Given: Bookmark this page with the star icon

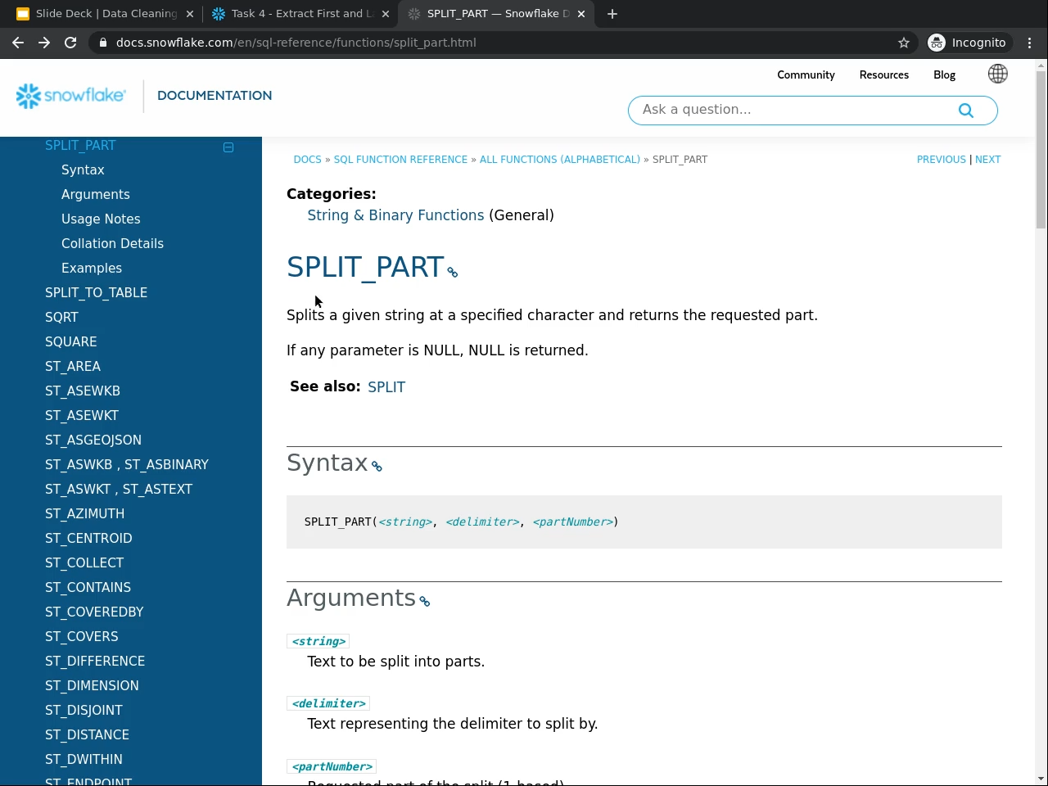Looking at the screenshot, I should (904, 43).
